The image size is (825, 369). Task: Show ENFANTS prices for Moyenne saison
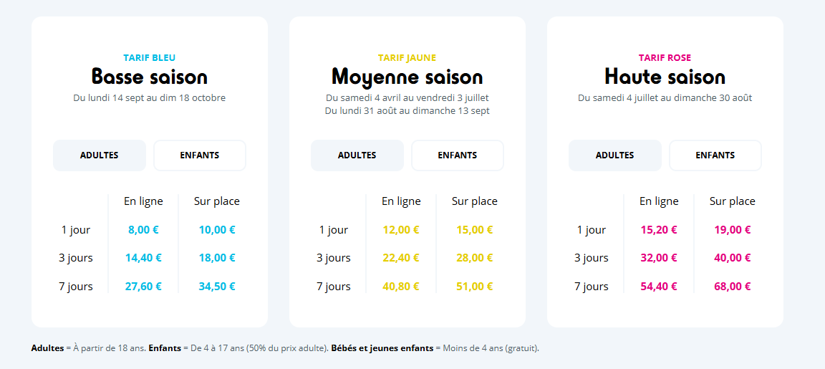pyautogui.click(x=458, y=155)
